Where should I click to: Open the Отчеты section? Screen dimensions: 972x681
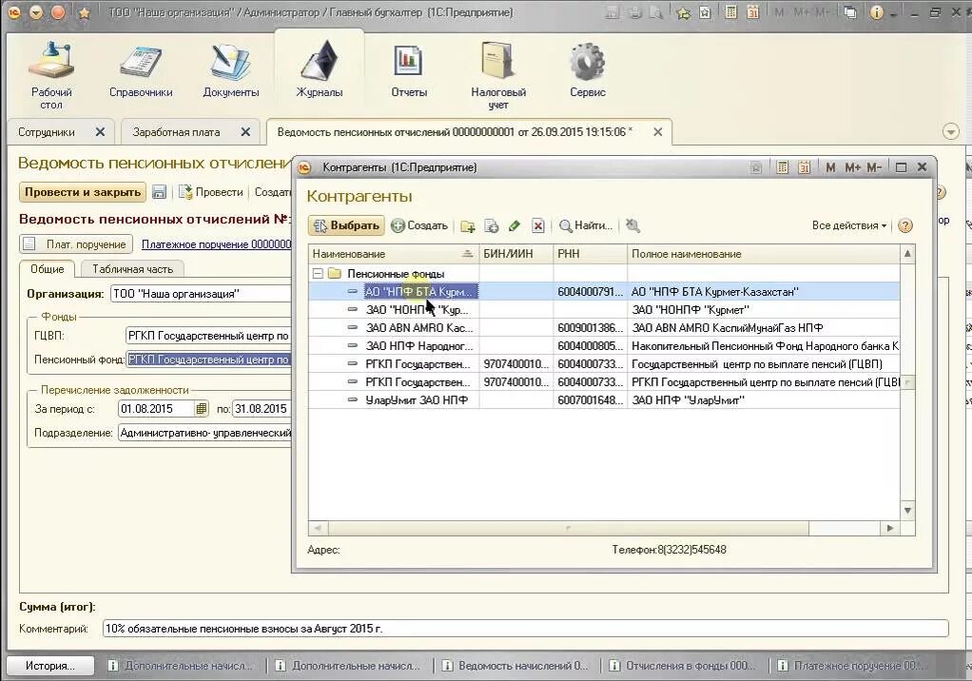point(409,71)
